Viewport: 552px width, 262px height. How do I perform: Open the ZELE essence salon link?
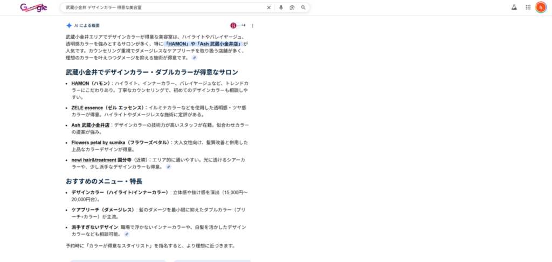[x=87, y=108]
